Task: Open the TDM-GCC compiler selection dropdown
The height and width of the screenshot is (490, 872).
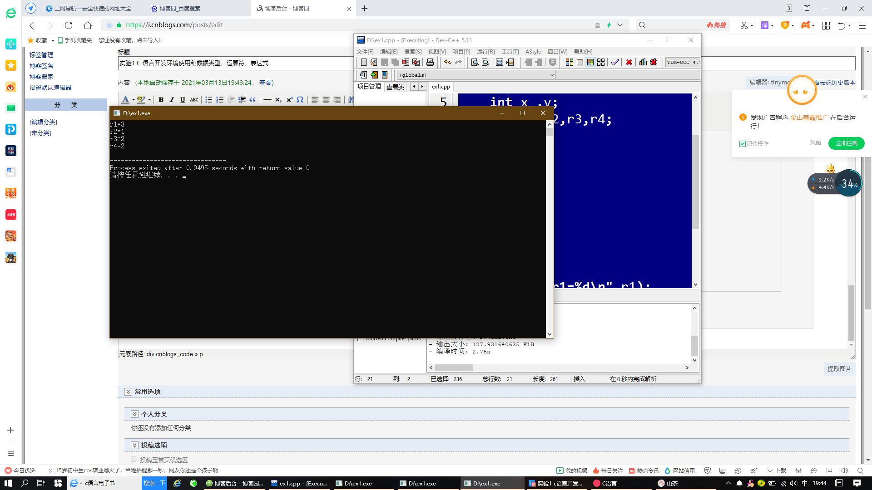Action: coord(683,62)
